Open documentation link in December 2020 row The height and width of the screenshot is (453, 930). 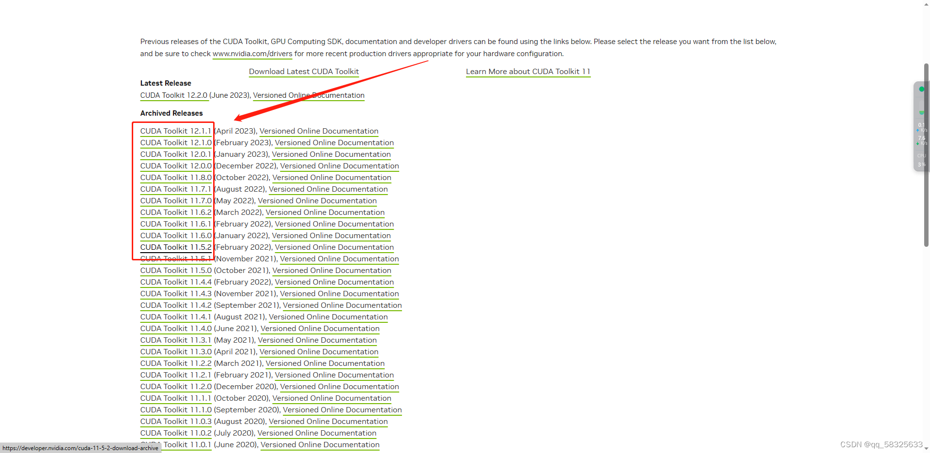pyautogui.click(x=340, y=387)
